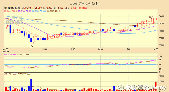Screen dimensions: 169x92
Task: Click the 1.50M volume axis label
Action: [161, 81]
